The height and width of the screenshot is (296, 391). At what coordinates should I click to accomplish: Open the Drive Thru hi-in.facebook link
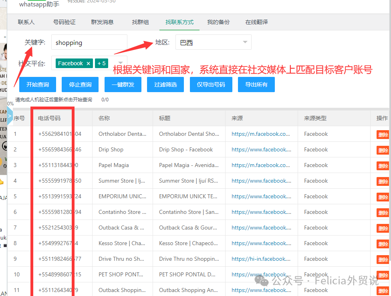261,259
